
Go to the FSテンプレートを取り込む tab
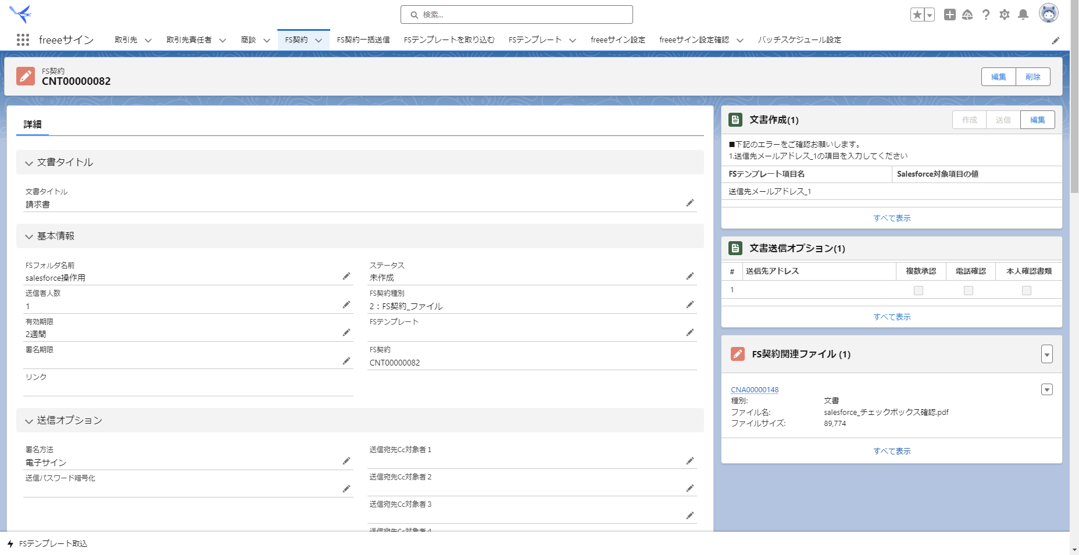449,40
